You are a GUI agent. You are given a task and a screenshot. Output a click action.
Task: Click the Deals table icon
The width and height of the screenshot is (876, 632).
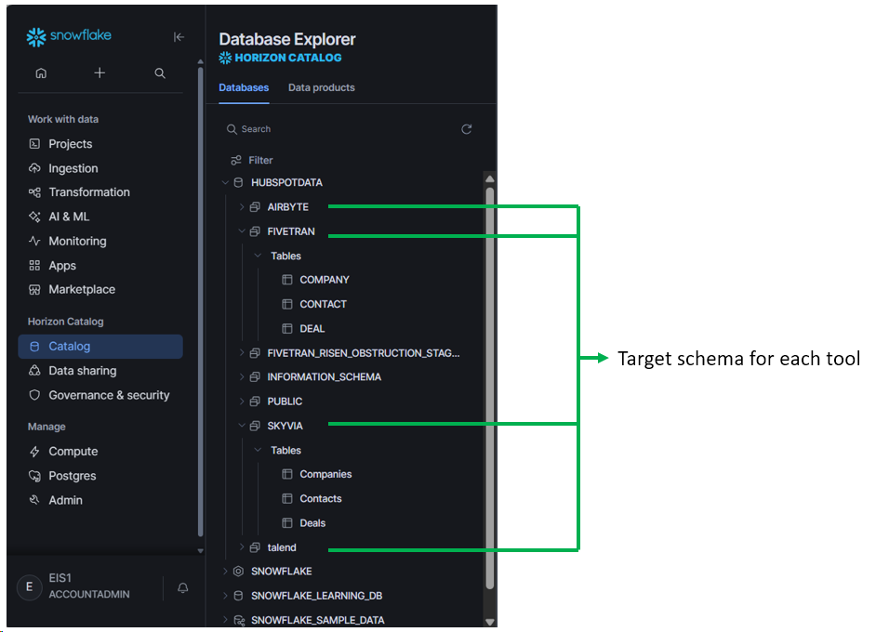click(287, 523)
